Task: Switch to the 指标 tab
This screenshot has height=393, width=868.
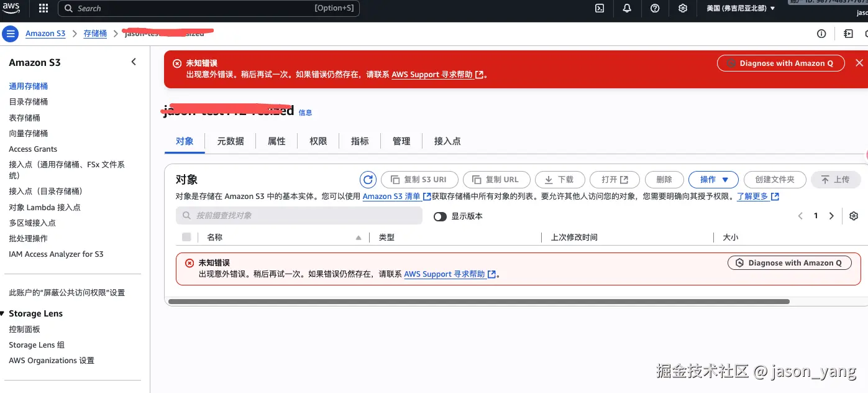Action: [x=360, y=141]
